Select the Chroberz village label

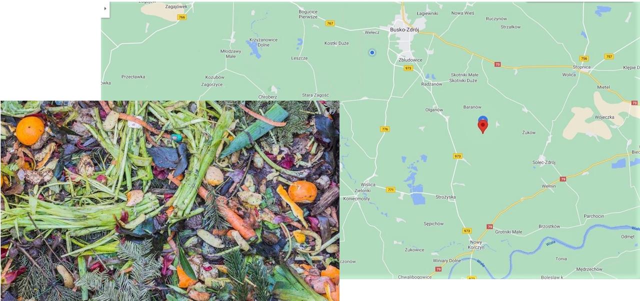[x=268, y=96]
